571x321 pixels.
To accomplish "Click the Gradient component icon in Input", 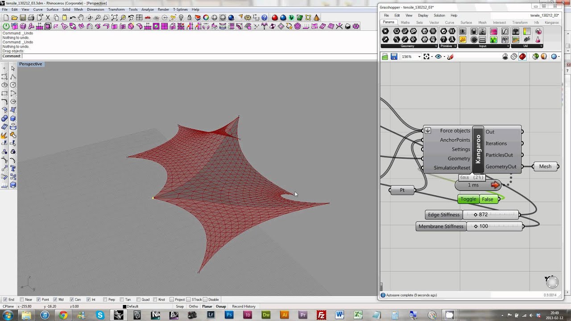I will [494, 31].
